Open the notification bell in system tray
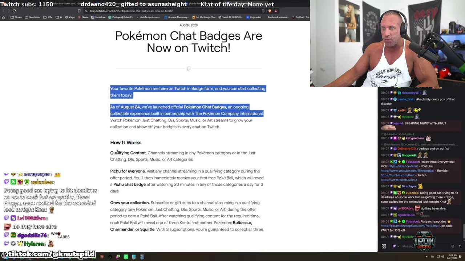This screenshot has height=261, width=465. pos(460,257)
